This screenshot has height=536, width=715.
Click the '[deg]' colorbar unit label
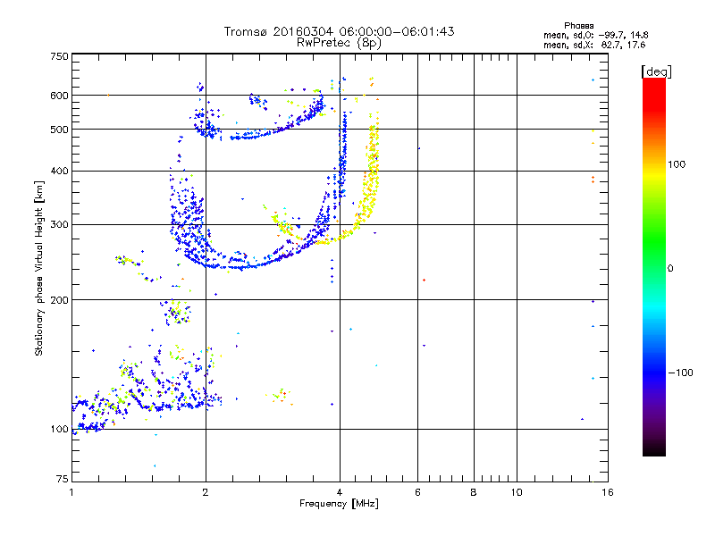[x=656, y=71]
